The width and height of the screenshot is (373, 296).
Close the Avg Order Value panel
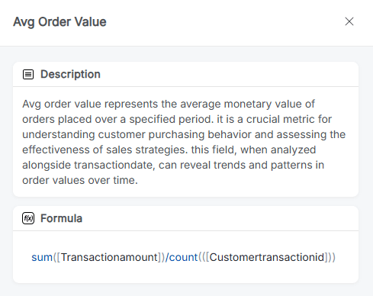tap(349, 21)
